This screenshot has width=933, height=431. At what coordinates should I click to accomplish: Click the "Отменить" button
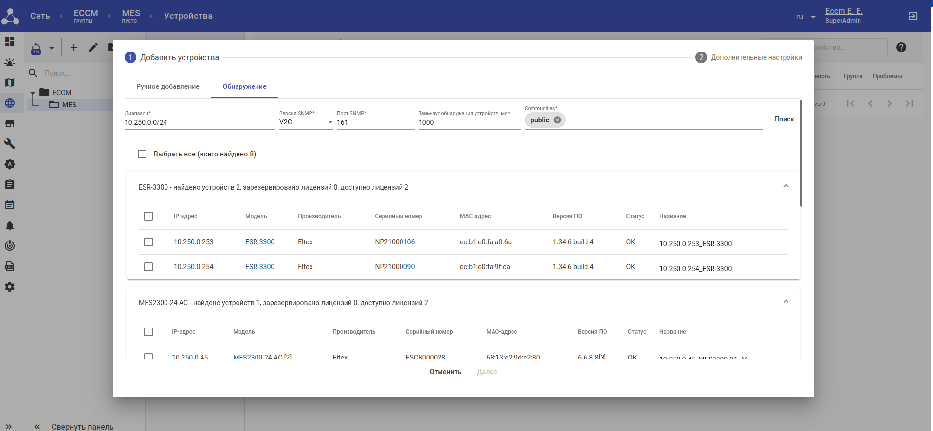pos(445,372)
